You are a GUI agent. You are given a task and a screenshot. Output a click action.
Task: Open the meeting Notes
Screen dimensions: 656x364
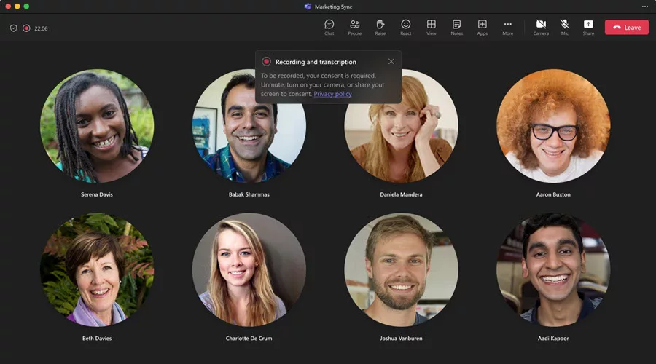(x=456, y=27)
